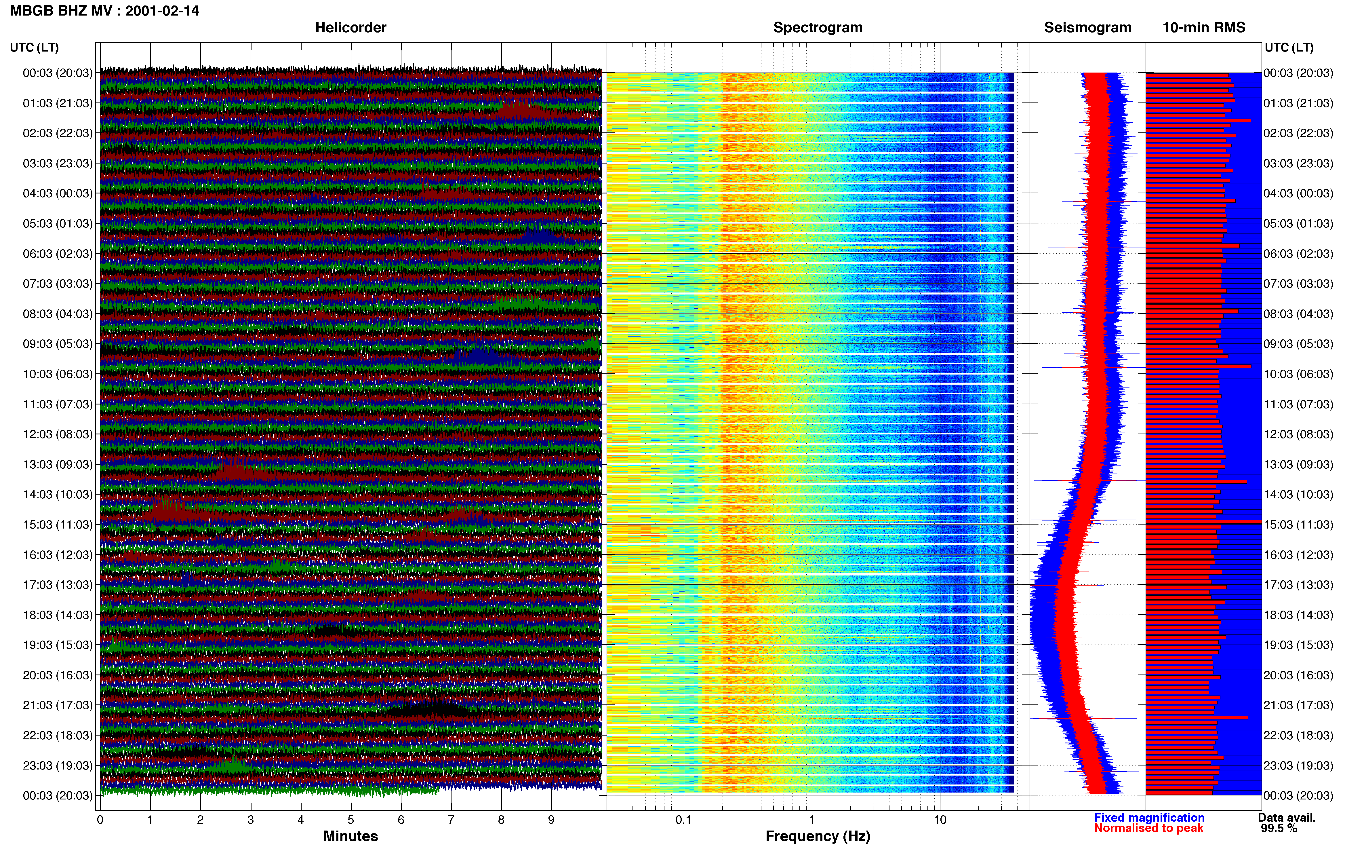The image size is (1364, 853).
Task: Click 01:03 (21:03) on the helicorder time axis
Action: [x=58, y=103]
